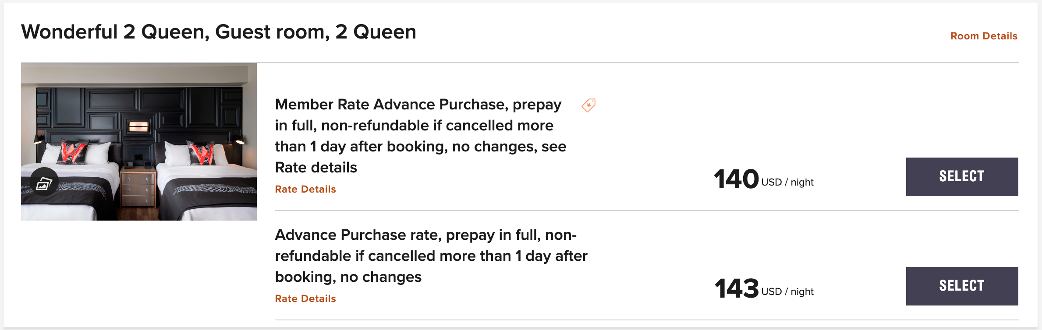
Task: Click the USD / night label beside 140
Action: (x=787, y=182)
